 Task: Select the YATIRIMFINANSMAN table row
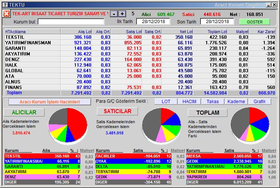tap(140, 43)
